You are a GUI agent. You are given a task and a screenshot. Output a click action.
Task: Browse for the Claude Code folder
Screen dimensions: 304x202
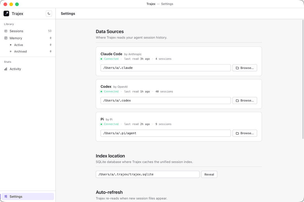click(245, 68)
